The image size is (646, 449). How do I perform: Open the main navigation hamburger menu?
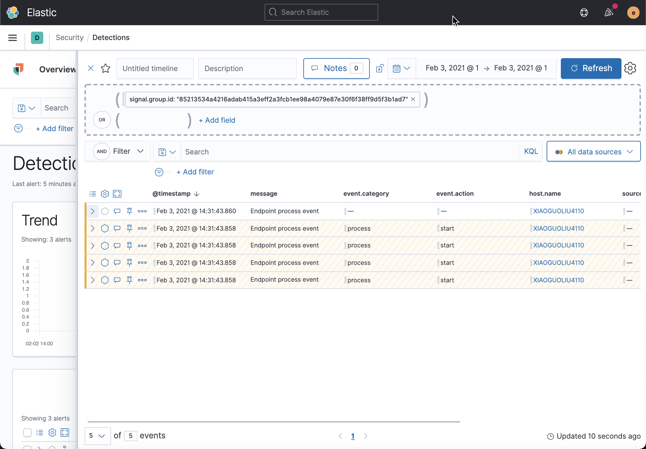[x=12, y=37]
